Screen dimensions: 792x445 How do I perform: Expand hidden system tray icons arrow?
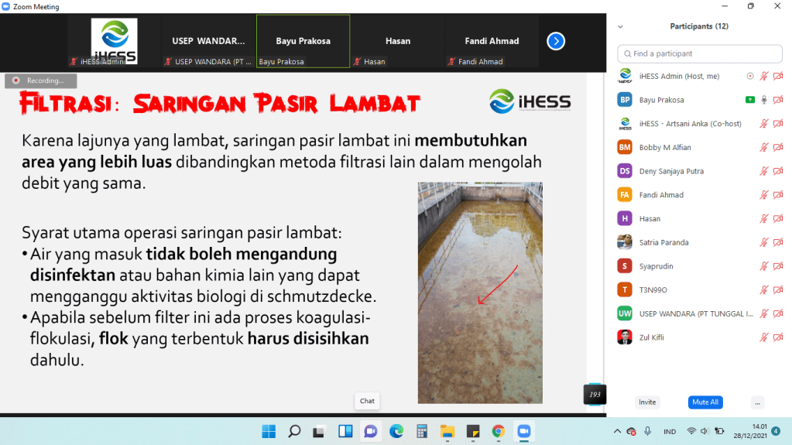pos(617,431)
